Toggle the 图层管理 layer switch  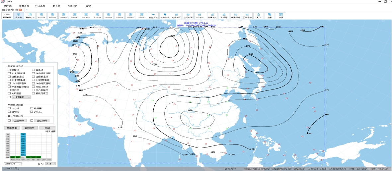point(7,16)
